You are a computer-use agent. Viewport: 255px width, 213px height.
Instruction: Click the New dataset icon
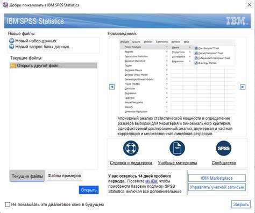(11, 41)
